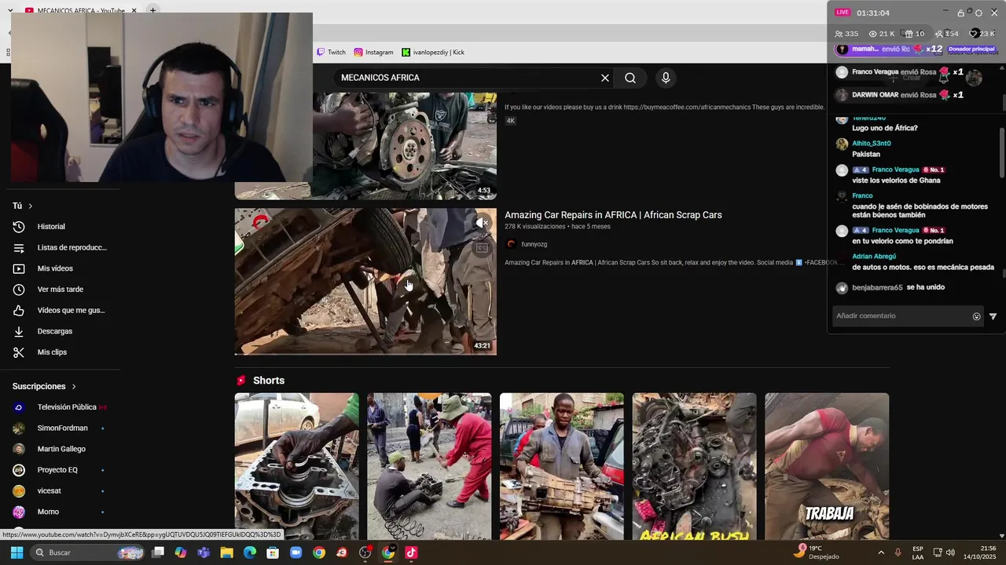Image resolution: width=1006 pixels, height=565 pixels.
Task: Open the emoji picker in comment box
Action: [977, 316]
